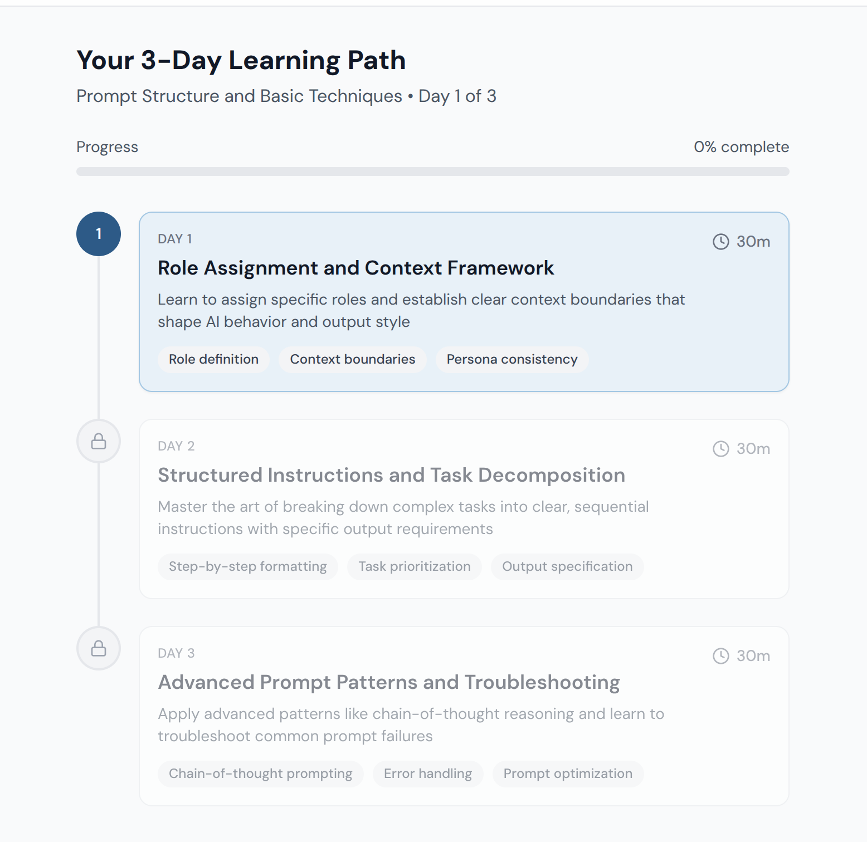Open Advanced Prompt Patterns and Troubleshooting lesson
Screen dimensions: 867x842
[388, 682]
